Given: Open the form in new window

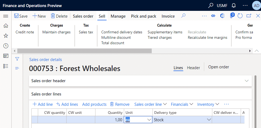Looking at the screenshot, I should pyautogui.click(x=249, y=16).
